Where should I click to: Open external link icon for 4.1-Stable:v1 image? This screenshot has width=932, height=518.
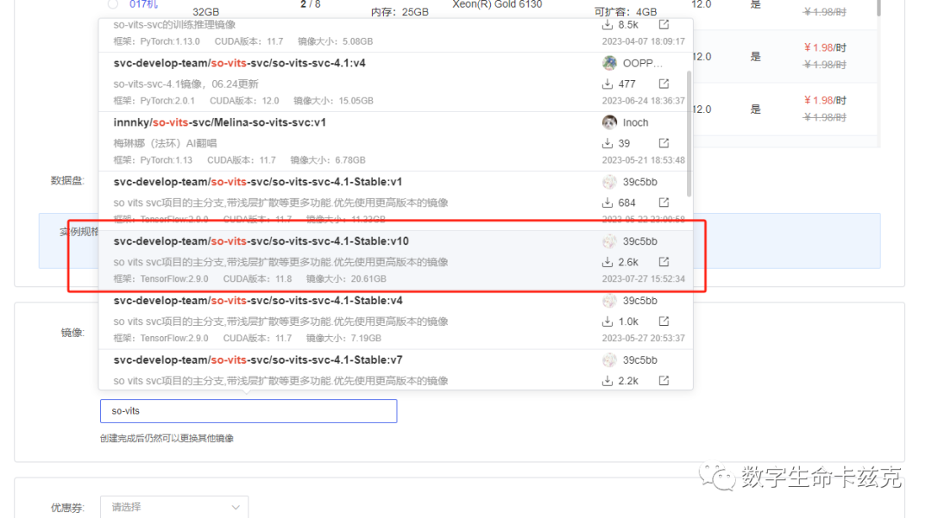(x=664, y=203)
